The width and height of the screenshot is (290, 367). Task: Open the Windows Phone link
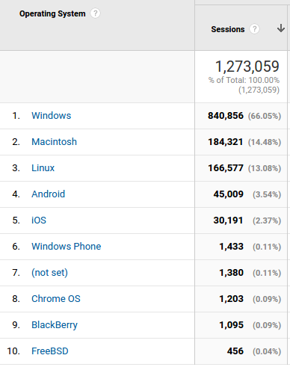(x=67, y=247)
